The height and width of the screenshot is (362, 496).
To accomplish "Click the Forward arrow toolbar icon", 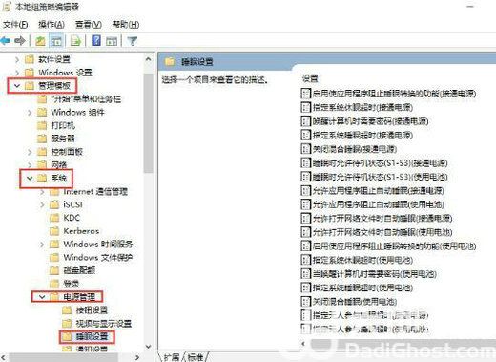I will tap(20, 41).
